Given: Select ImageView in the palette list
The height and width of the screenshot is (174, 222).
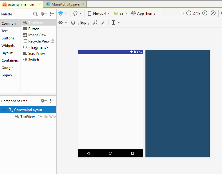Looking at the screenshot, I should coord(38,35).
